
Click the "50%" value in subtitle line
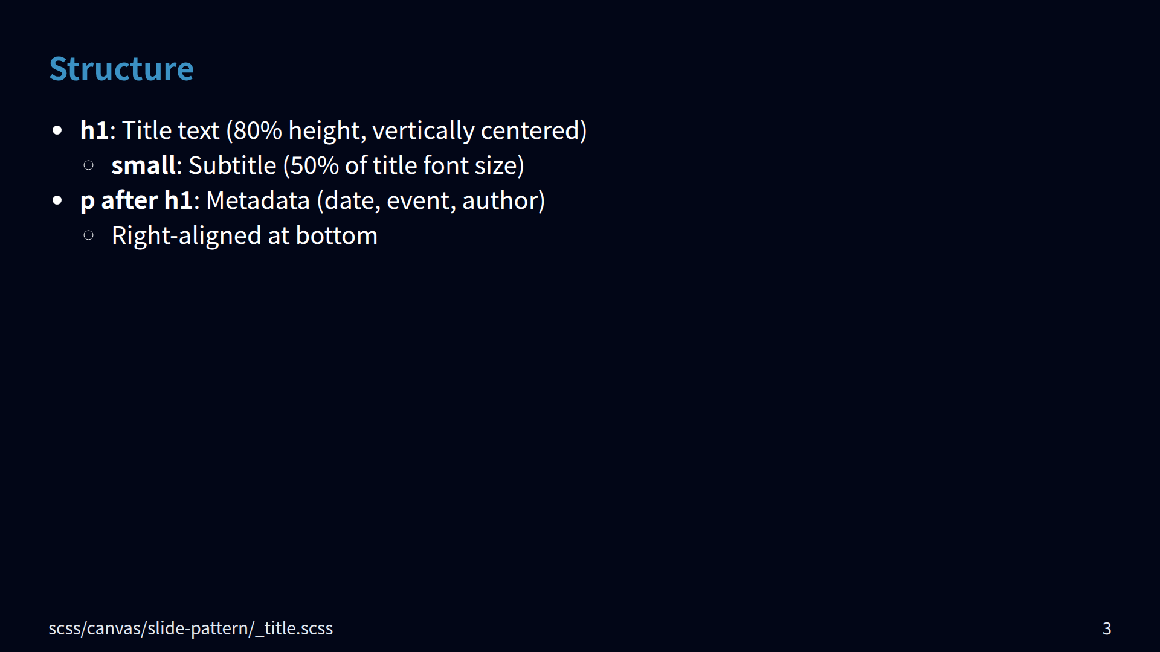tap(314, 165)
